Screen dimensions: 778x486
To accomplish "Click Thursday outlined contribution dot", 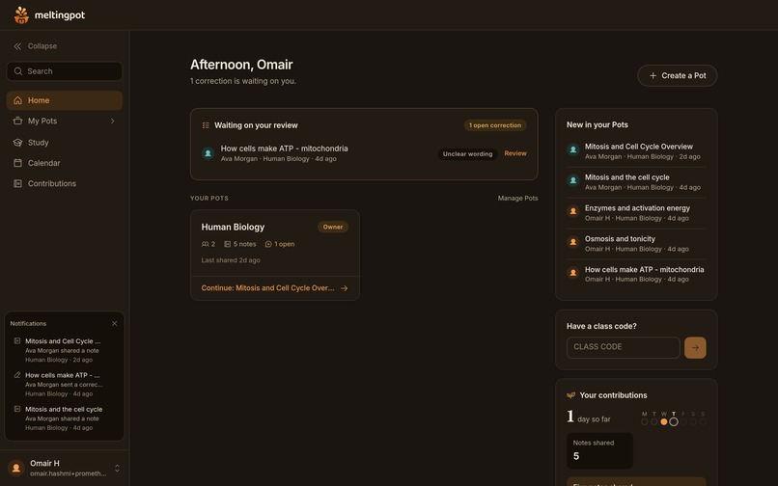I will [x=674, y=421].
